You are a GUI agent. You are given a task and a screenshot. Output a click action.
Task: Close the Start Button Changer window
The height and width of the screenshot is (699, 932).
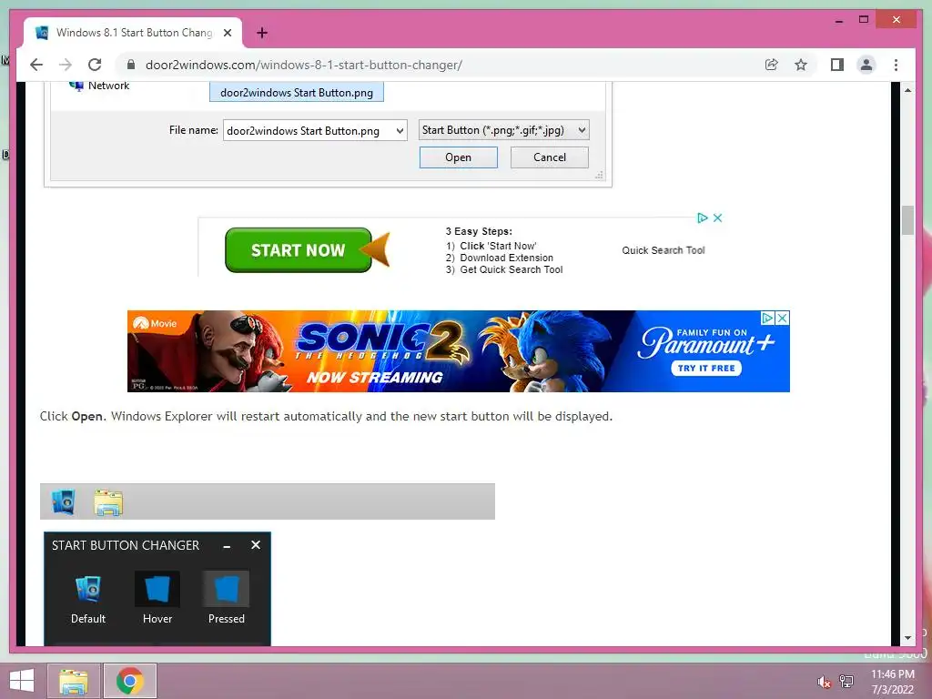[256, 544]
